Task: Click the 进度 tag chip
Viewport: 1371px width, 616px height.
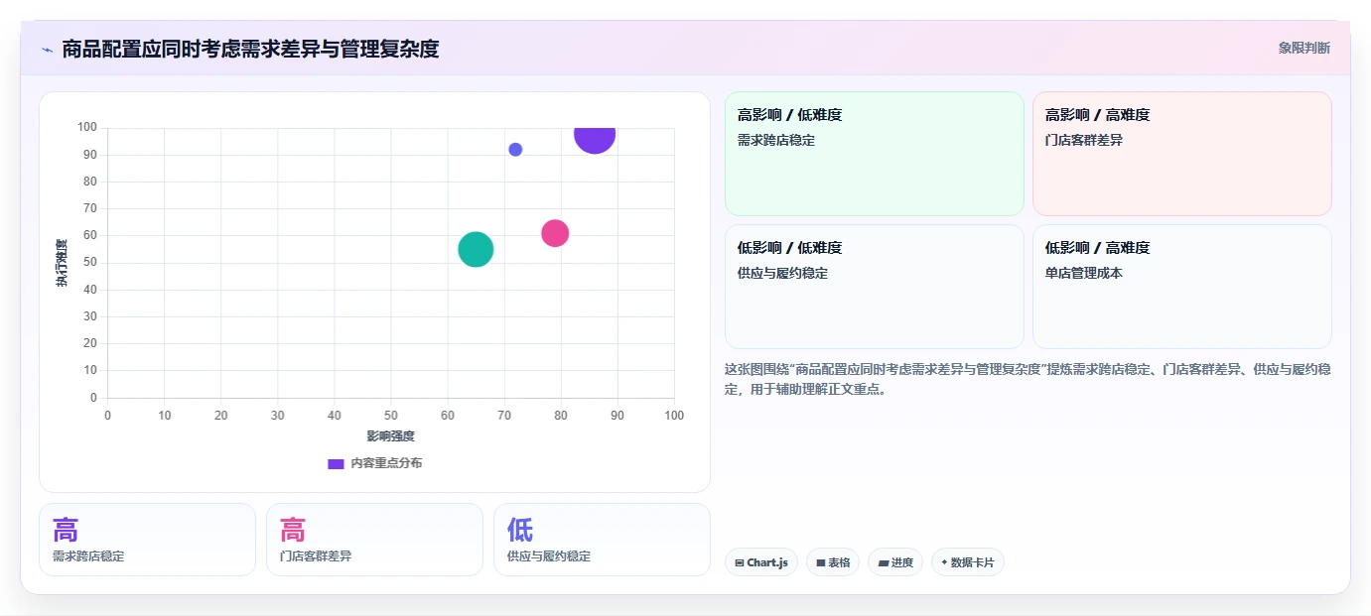Action: point(894,562)
